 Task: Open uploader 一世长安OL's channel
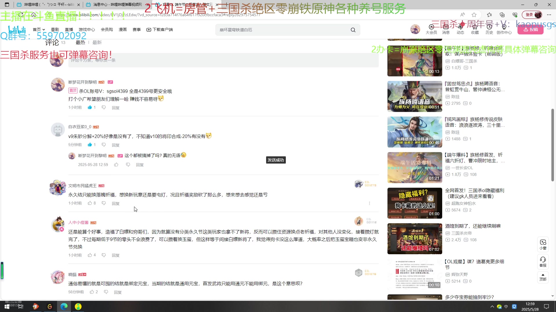[x=462, y=168]
